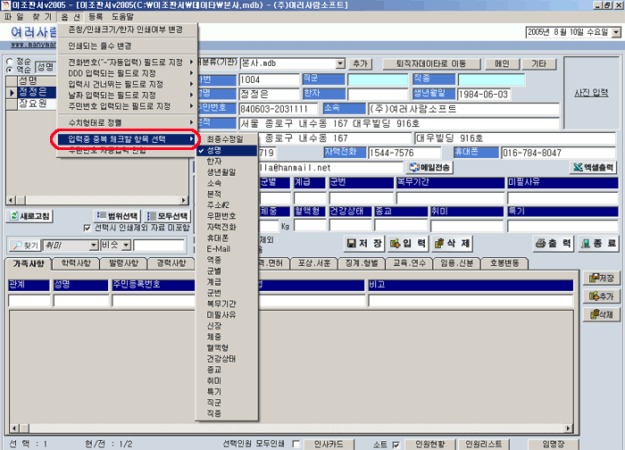This screenshot has height=450, width=625.
Task: Switch to the 학력사항 tab
Action: 76,263
